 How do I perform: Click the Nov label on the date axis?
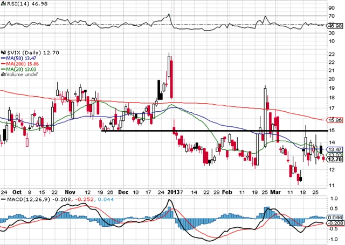click(71, 191)
